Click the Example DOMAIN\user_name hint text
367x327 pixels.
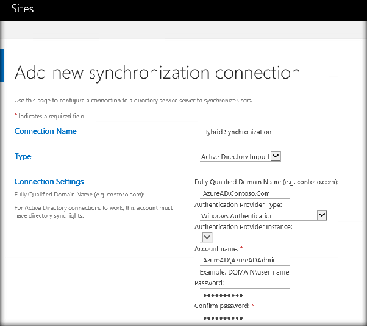click(244, 272)
